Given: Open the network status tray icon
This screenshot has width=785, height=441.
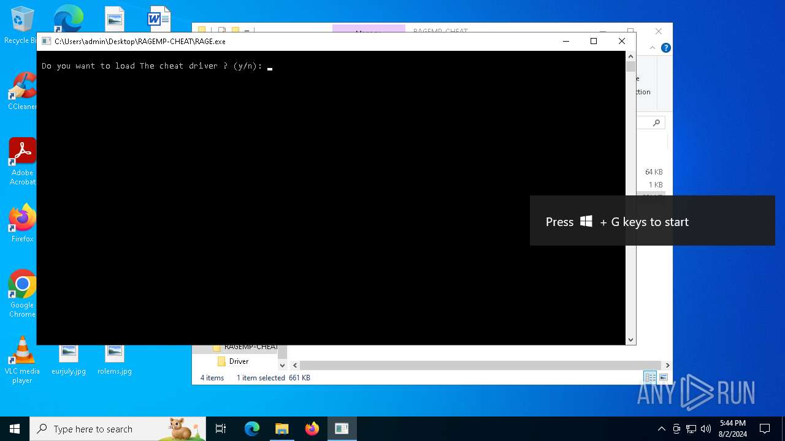Looking at the screenshot, I should tap(691, 429).
